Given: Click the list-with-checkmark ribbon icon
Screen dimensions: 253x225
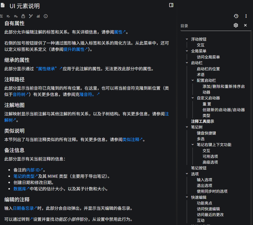Looking at the screenshot, I should click(8, 16).
